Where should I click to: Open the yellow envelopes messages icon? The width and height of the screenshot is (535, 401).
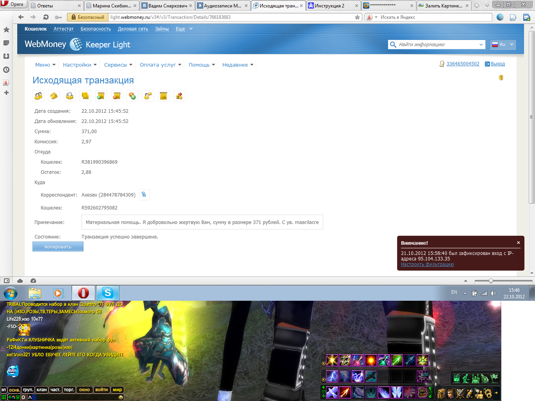tap(85, 96)
